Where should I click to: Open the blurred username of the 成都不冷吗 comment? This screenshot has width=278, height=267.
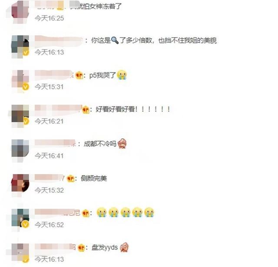tap(55, 143)
